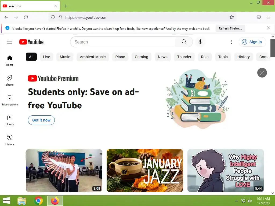Click the site security padlock icon

[60, 17]
